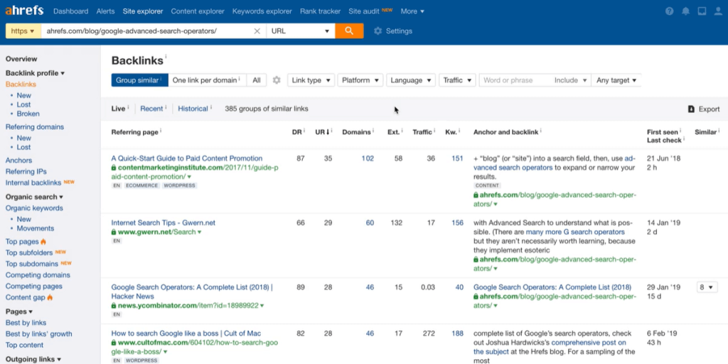Open the Include dropdown
Image resolution: width=728 pixels, height=364 pixels.
571,80
